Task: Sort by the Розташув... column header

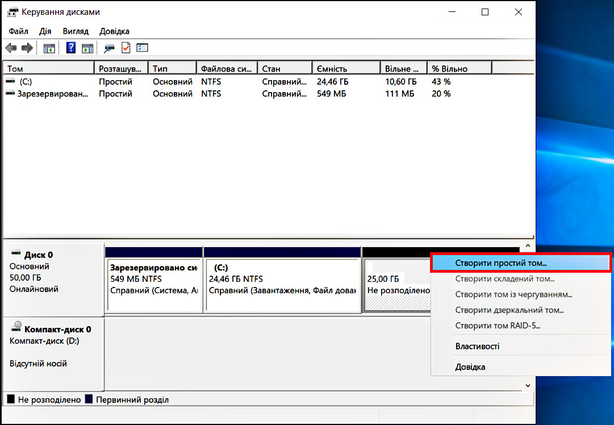Action: point(122,69)
